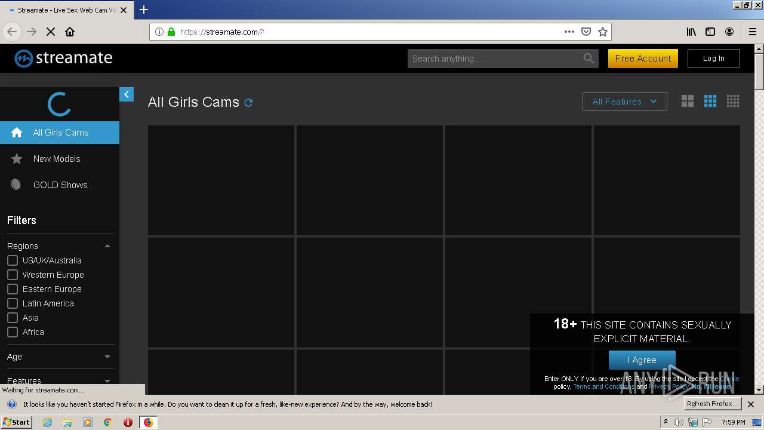
Task: Dismiss the Firefox notification bar
Action: [x=751, y=404]
